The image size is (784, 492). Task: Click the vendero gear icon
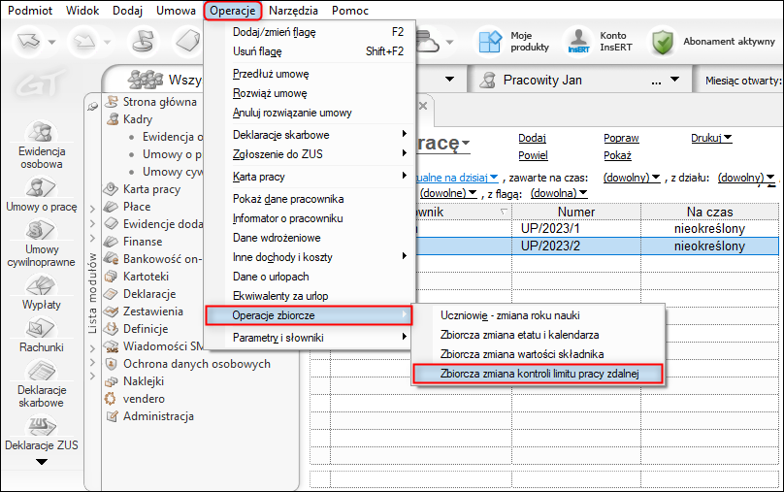pyautogui.click(x=110, y=399)
